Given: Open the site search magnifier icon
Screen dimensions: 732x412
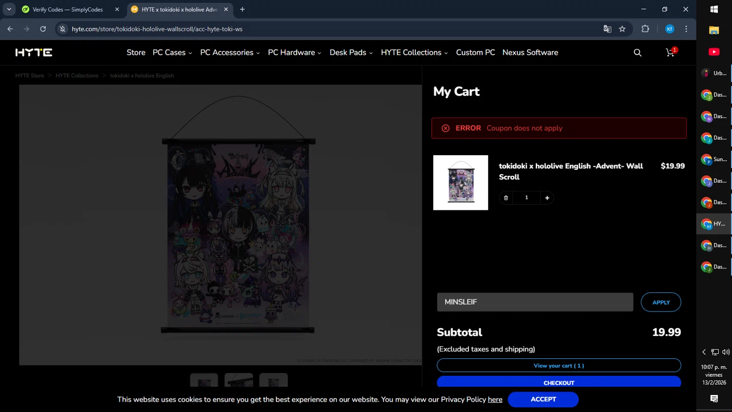Looking at the screenshot, I should pyautogui.click(x=637, y=53).
